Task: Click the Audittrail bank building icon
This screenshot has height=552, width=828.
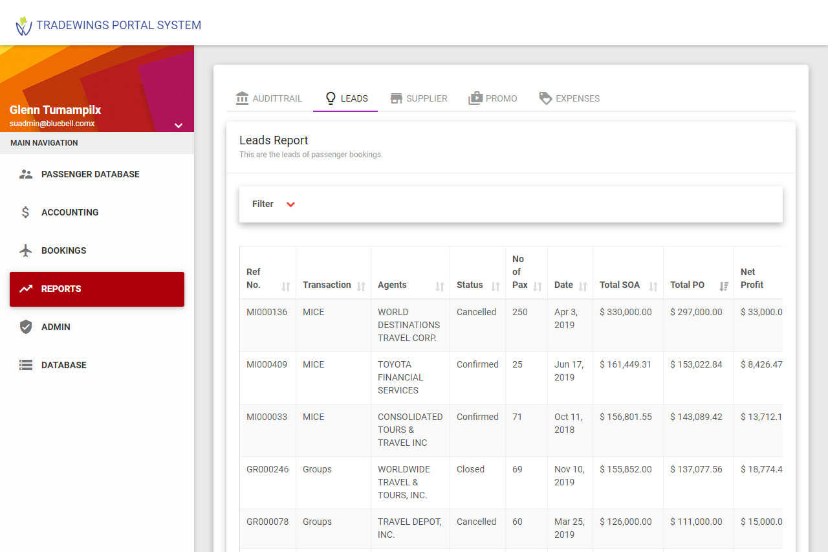Action: pyautogui.click(x=243, y=98)
